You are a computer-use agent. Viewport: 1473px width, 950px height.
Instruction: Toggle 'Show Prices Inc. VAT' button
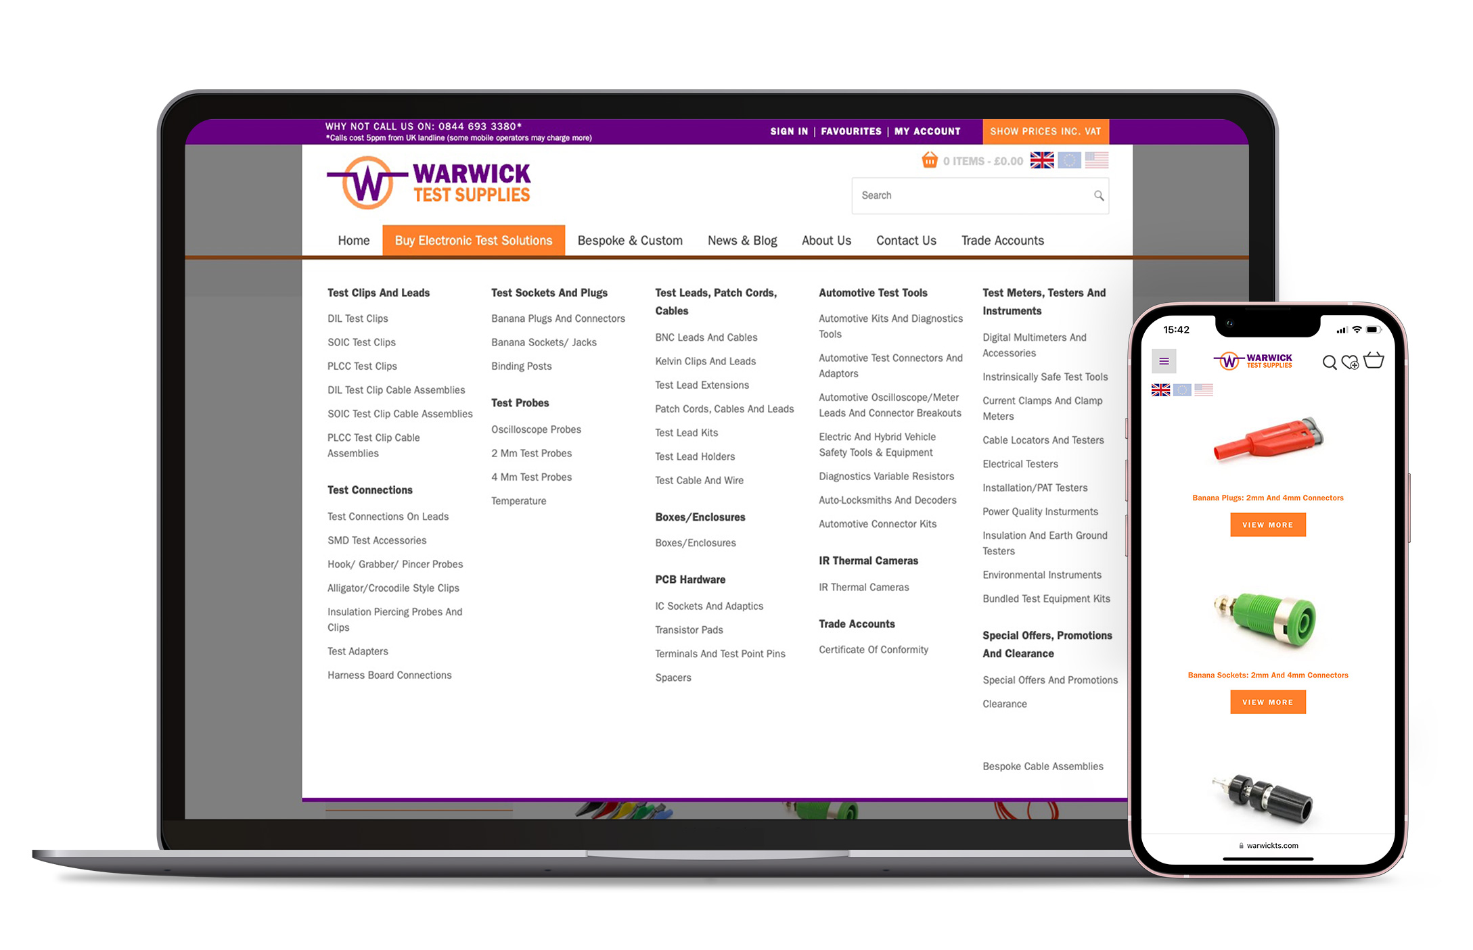coord(1045,130)
